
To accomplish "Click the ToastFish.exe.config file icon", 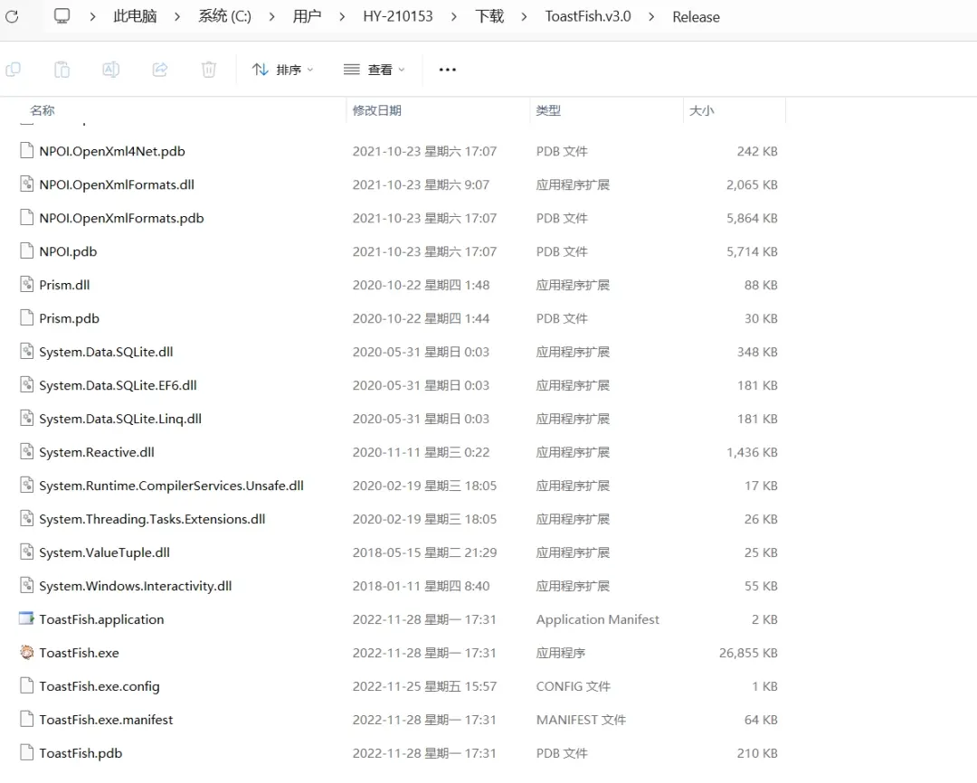I will pos(27,686).
